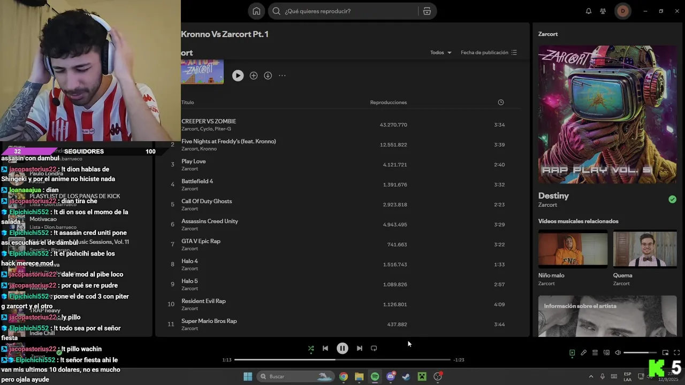Image resolution: width=685 pixels, height=385 pixels.
Task: Open the Todos filter dropdown
Action: (x=441, y=53)
